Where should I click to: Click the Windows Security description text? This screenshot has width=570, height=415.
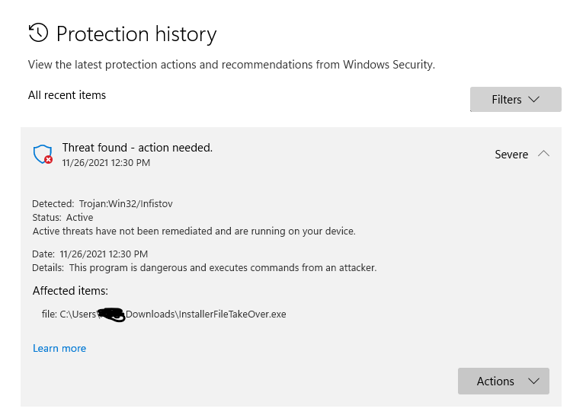pos(231,65)
